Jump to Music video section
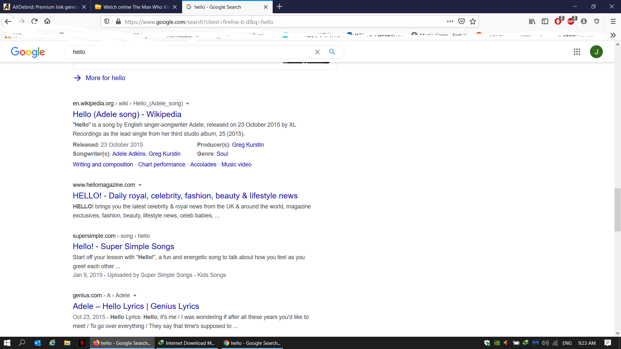 click(x=236, y=164)
